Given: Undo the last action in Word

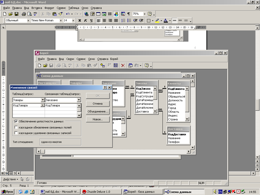Looking at the screenshot, I should pyautogui.click(x=68, y=14).
